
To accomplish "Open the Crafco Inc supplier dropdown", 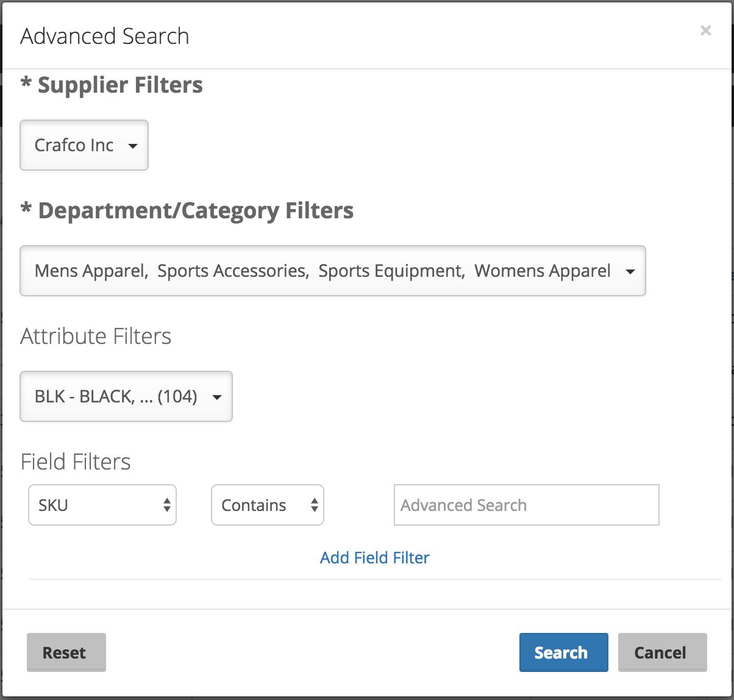I will coord(84,145).
